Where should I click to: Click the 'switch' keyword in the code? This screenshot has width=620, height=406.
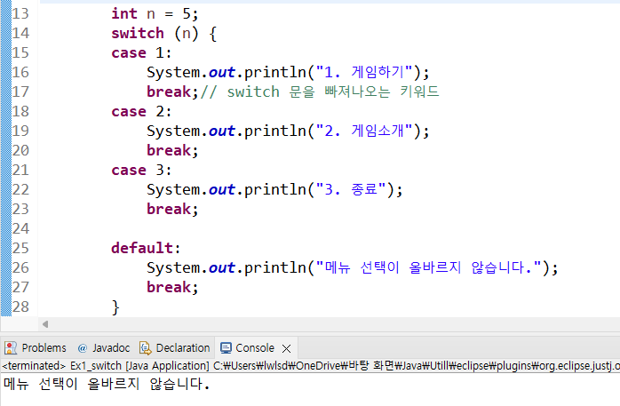[138, 33]
